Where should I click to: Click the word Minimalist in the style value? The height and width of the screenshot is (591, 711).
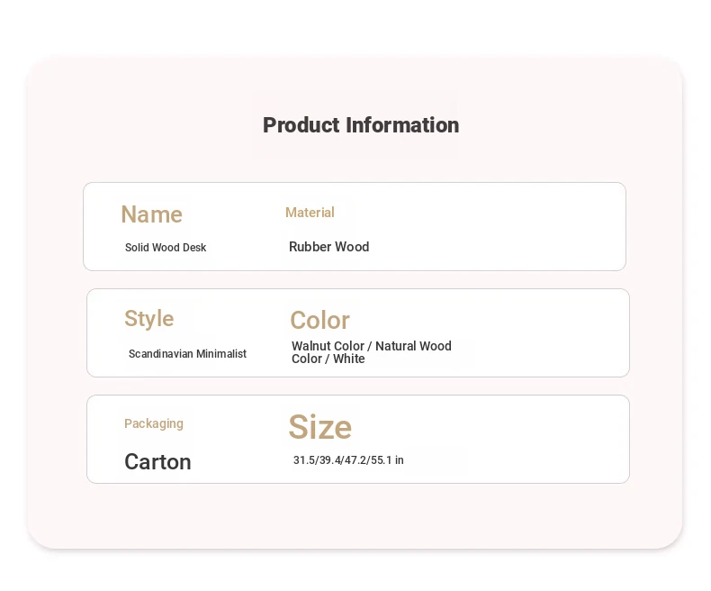click(x=221, y=353)
